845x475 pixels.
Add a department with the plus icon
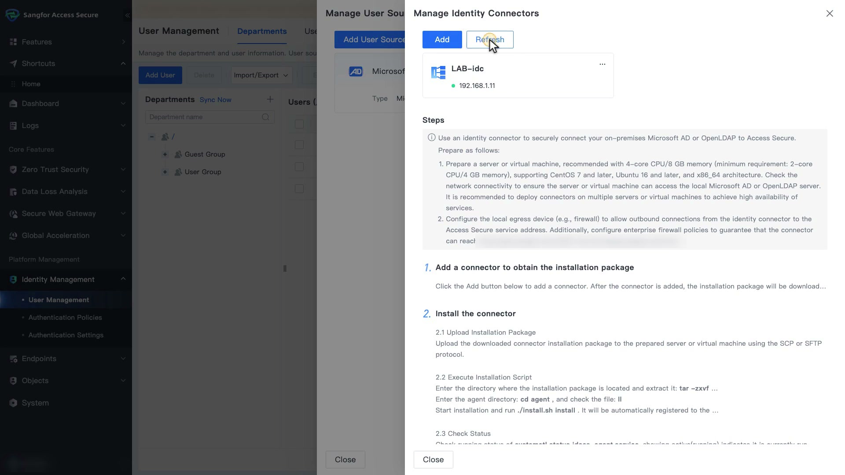(x=270, y=99)
